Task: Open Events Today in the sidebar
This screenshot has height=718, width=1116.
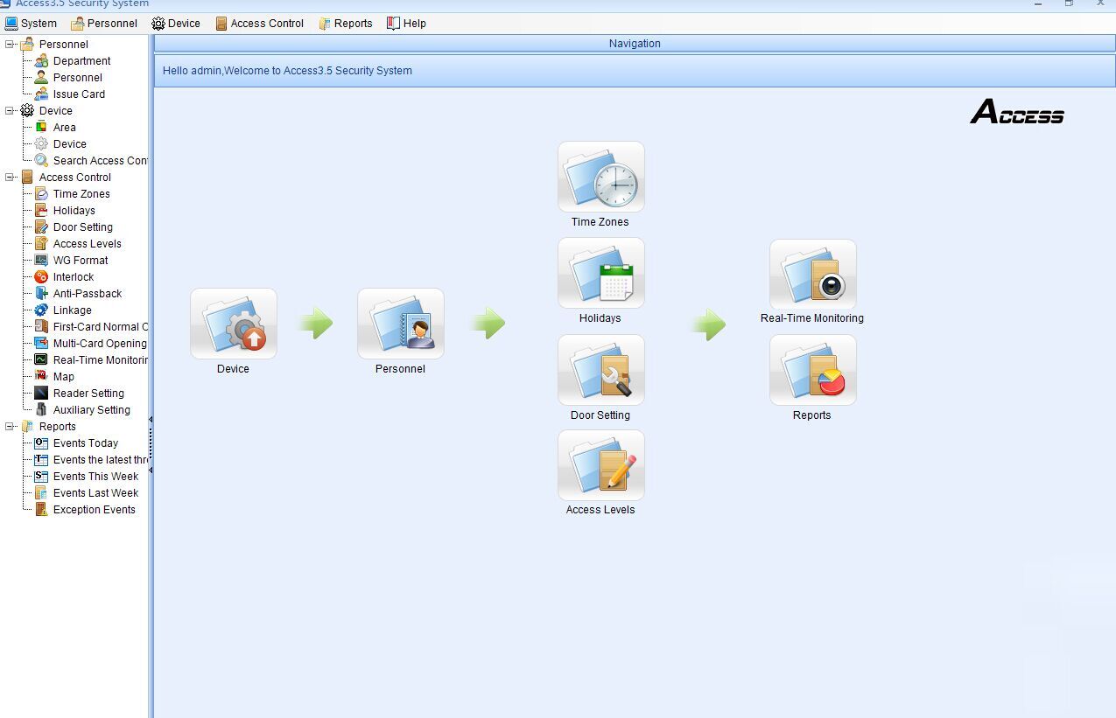Action: point(85,443)
